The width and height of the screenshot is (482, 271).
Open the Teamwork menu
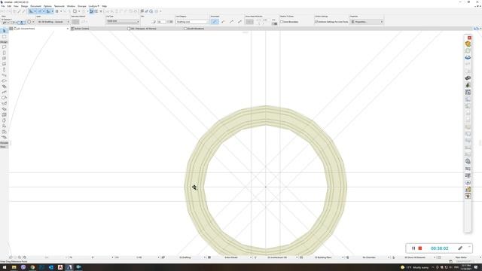(x=59, y=6)
